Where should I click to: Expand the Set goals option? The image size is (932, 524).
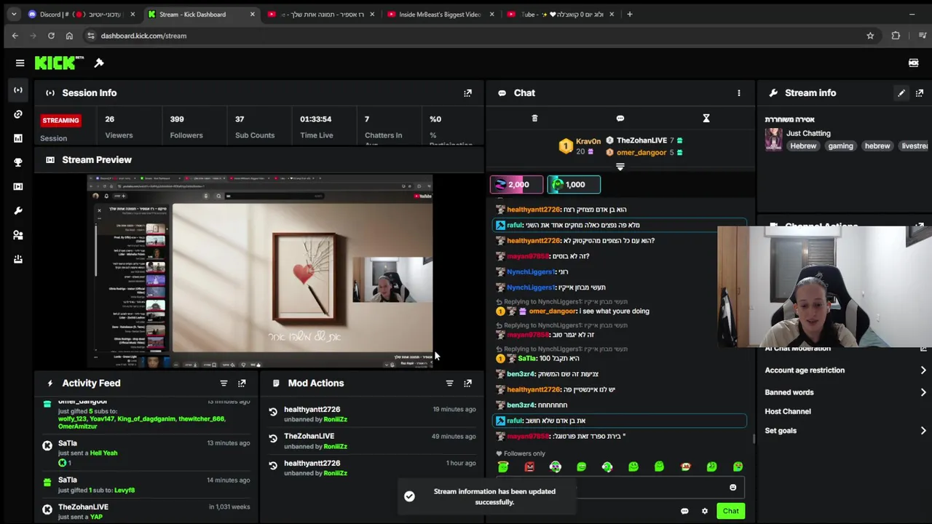[844, 431]
